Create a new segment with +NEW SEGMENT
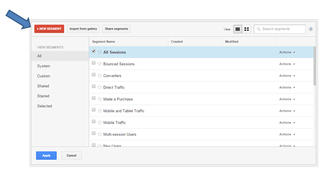 click(49, 29)
